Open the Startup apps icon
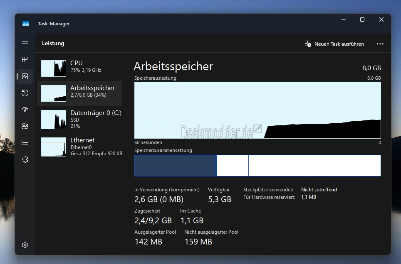Image resolution: width=401 pixels, height=264 pixels. pyautogui.click(x=25, y=109)
